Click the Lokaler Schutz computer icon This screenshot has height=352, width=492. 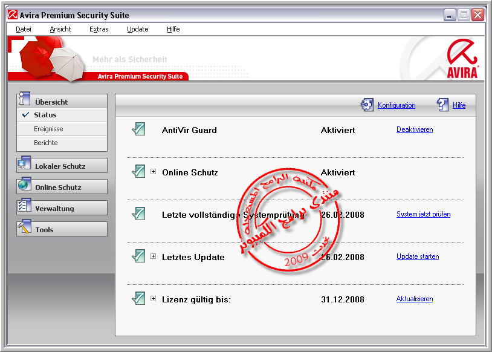[24, 163]
